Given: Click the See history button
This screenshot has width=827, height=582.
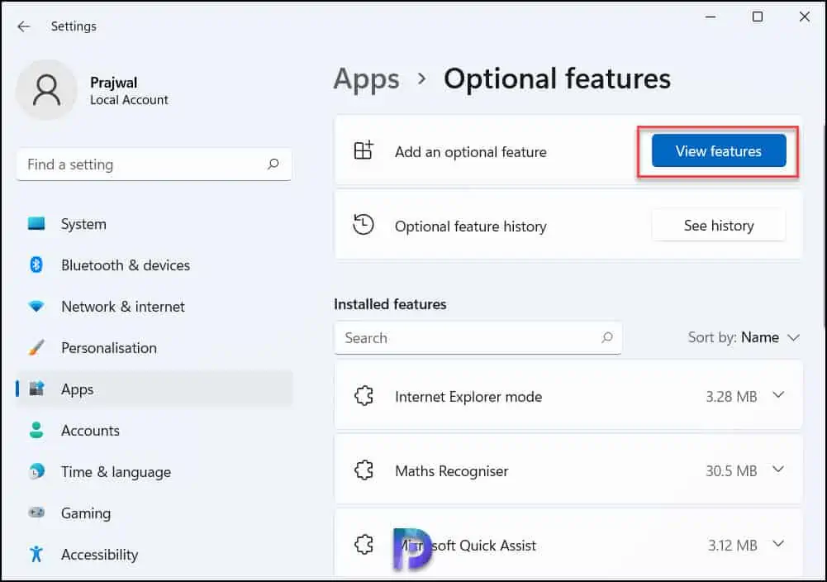Looking at the screenshot, I should [718, 226].
